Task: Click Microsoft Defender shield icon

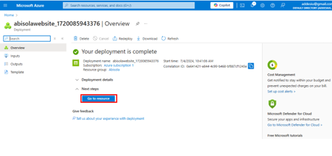Action: [272, 104]
